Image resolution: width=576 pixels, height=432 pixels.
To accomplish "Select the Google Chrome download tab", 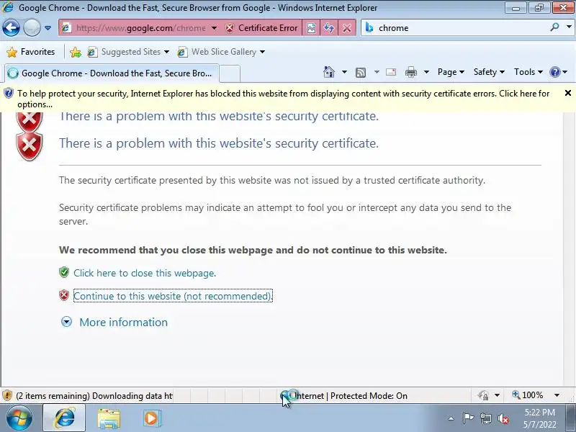I will point(112,73).
